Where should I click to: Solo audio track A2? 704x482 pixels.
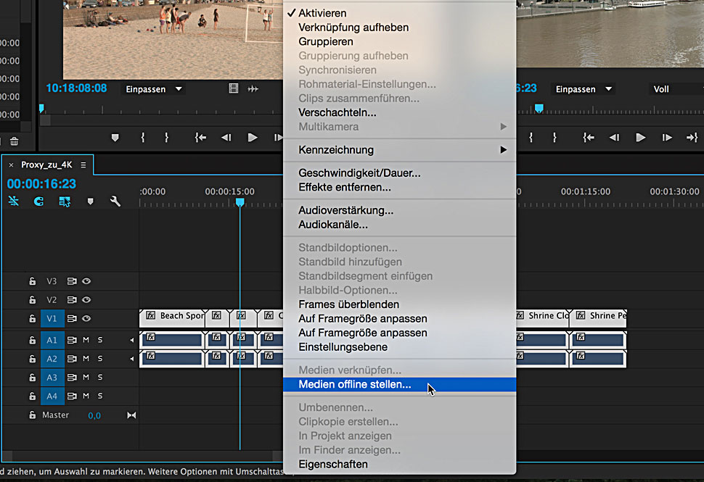pyautogui.click(x=100, y=359)
